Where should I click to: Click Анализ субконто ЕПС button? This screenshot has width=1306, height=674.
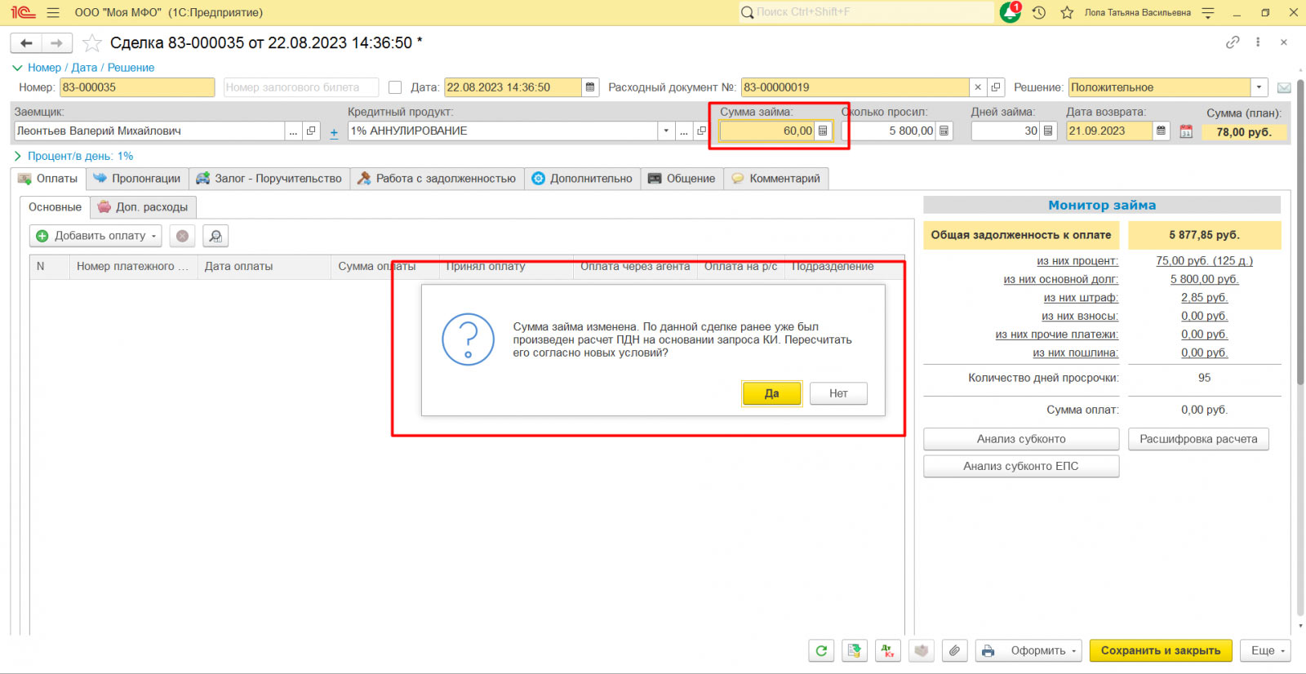coord(1021,466)
